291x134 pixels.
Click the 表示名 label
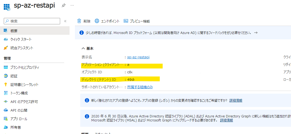[x=87, y=57]
